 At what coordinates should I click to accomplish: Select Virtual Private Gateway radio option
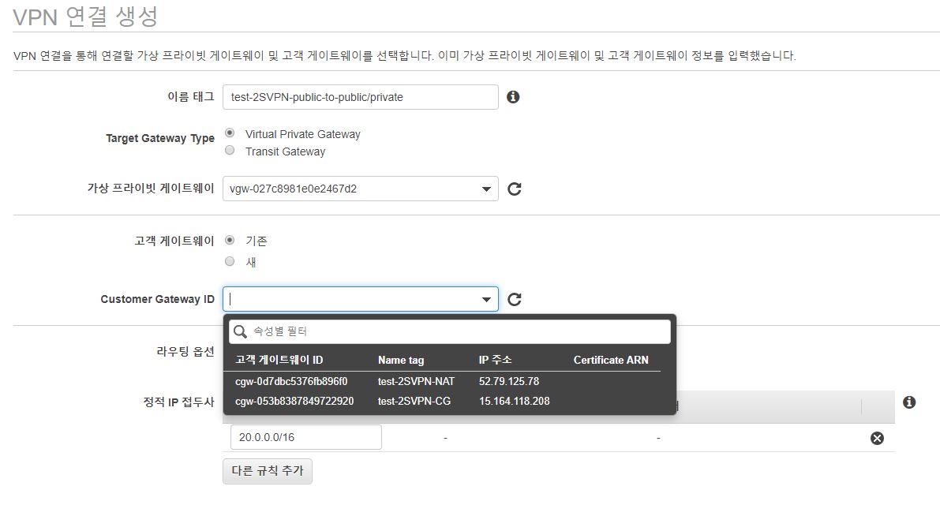coord(230,133)
